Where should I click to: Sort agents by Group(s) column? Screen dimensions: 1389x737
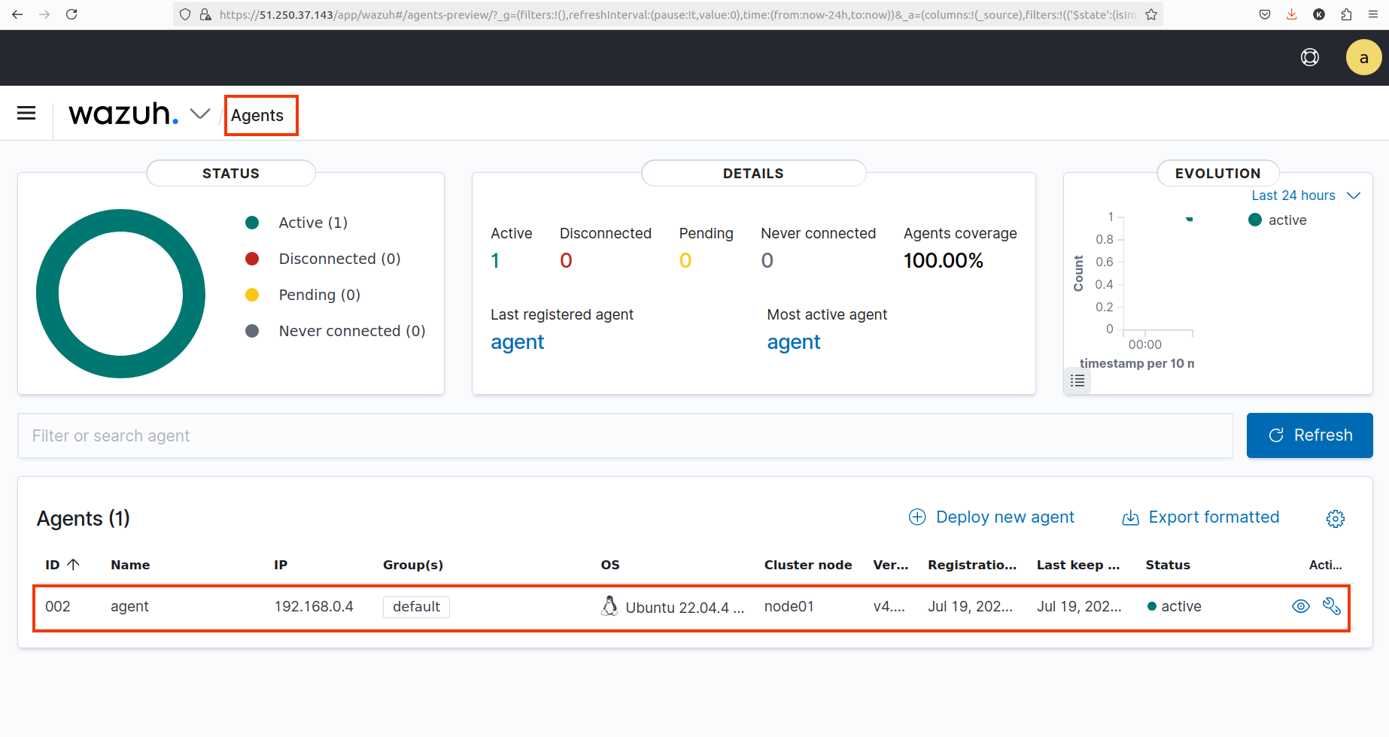click(x=413, y=565)
